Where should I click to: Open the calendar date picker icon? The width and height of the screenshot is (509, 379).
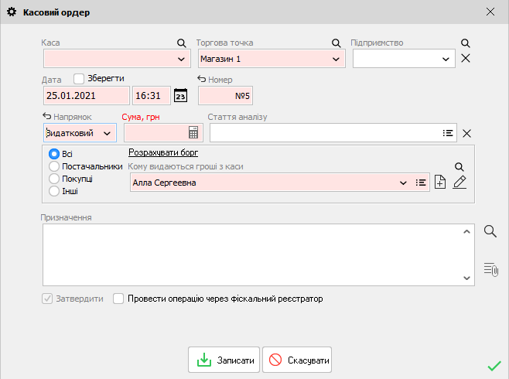(180, 95)
